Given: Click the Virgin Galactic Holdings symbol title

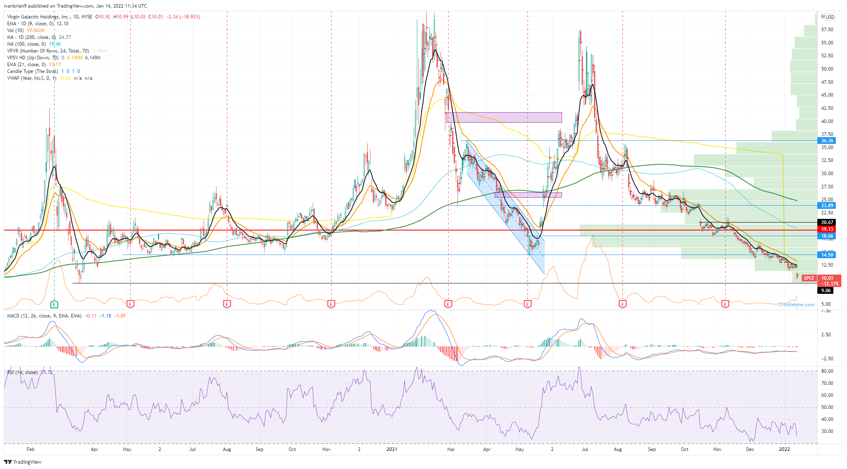Looking at the screenshot, I should [x=49, y=17].
